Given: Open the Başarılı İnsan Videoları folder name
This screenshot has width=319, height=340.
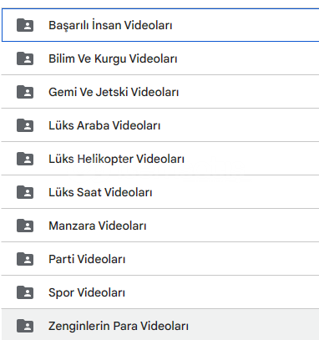Looking at the screenshot, I should [x=110, y=25].
